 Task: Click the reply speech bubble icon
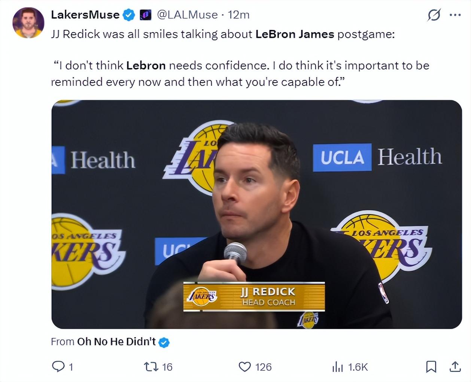click(x=58, y=367)
